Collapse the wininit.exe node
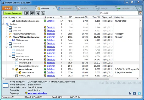This screenshot has width=144, height=100. pos(7,47)
